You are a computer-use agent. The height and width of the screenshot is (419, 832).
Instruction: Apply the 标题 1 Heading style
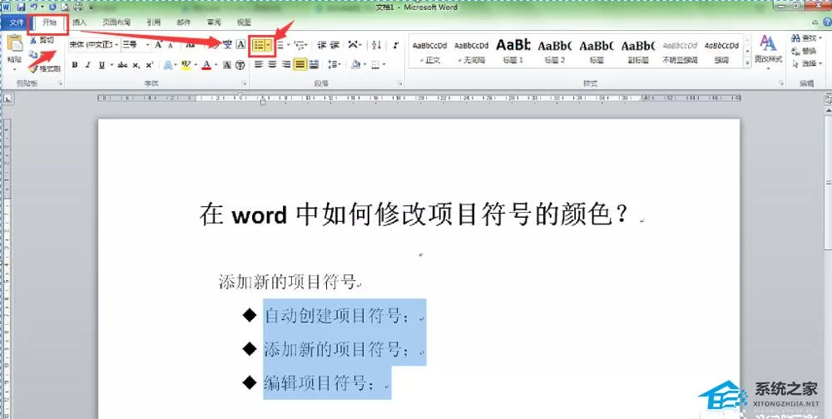513,52
